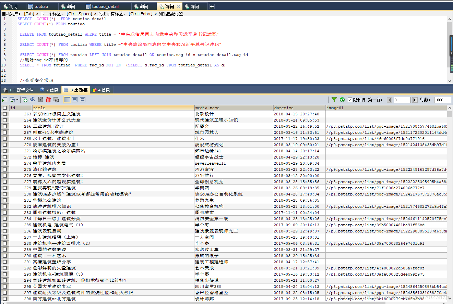
Task: Select the media_name cell neverleave111
Action: (x=234, y=163)
